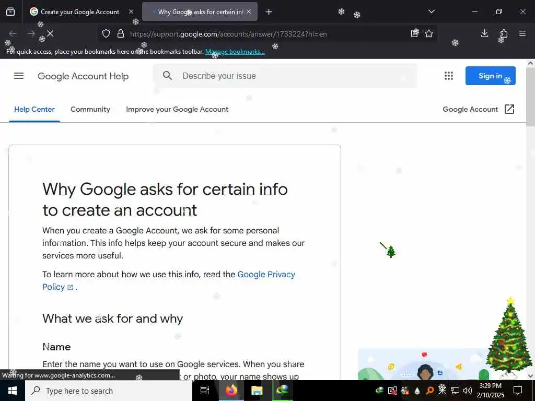Open the Firefox application menu
This screenshot has height=401, width=535.
point(522,33)
